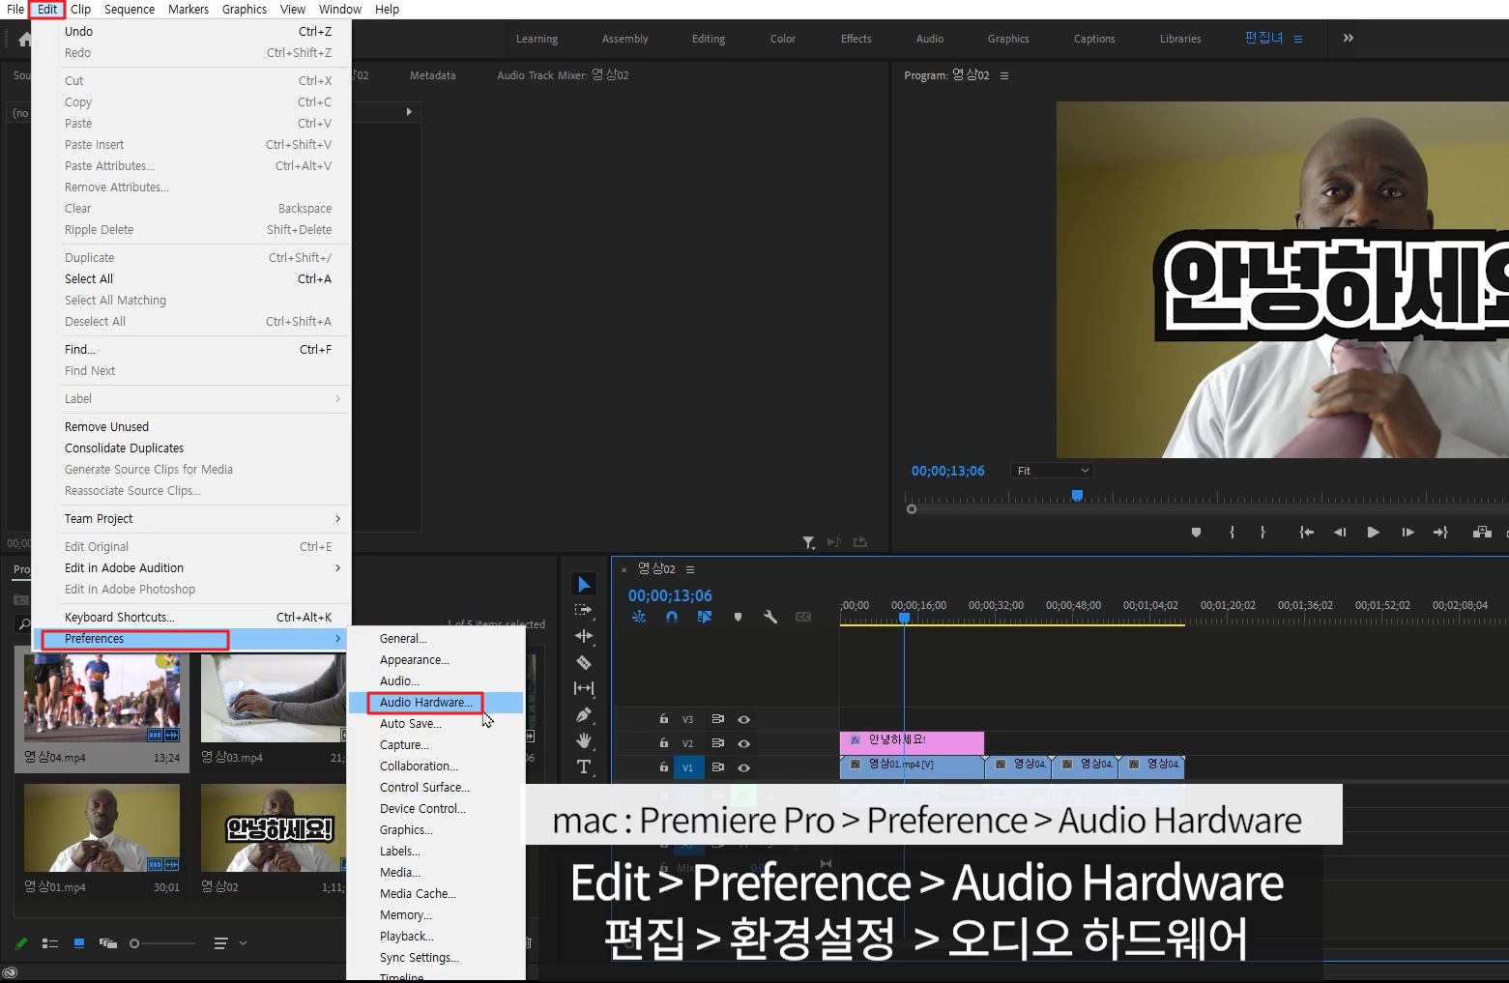This screenshot has height=983, width=1509.
Task: Open Program monitor panel menu
Action: pyautogui.click(x=1004, y=75)
